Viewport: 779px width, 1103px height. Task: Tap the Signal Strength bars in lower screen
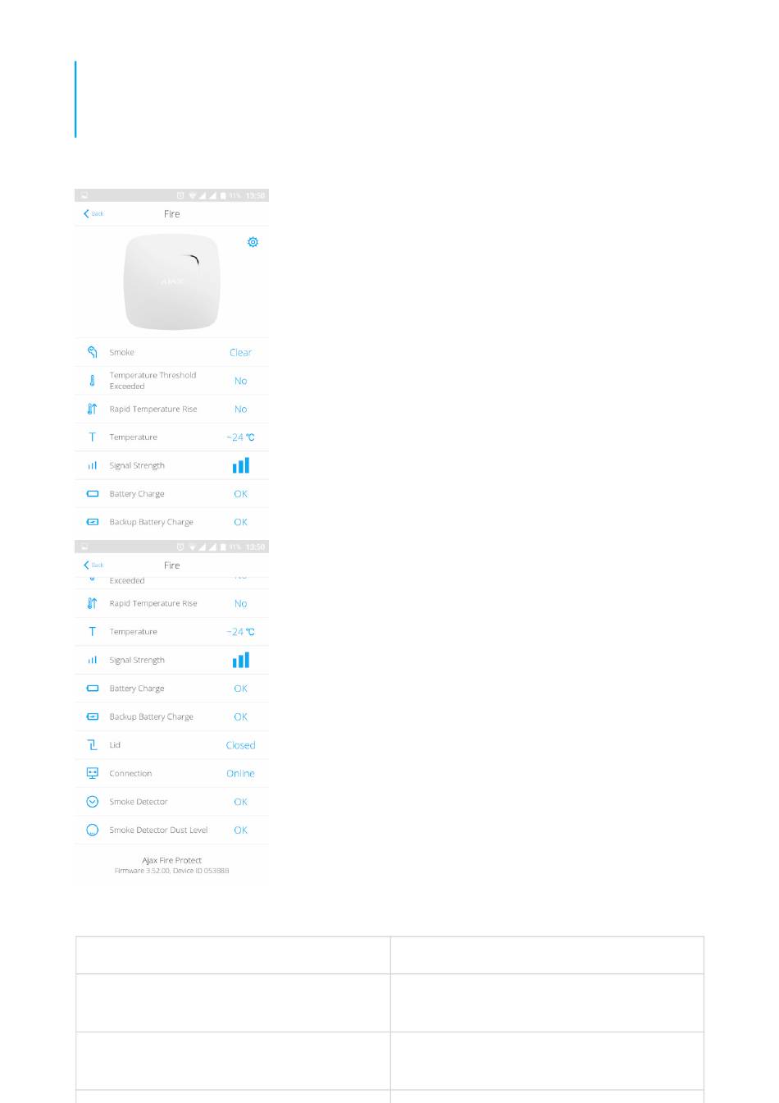[240, 660]
